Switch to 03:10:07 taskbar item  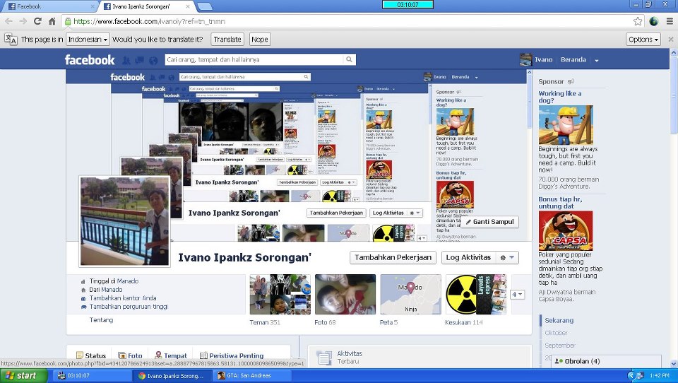[x=92, y=376]
